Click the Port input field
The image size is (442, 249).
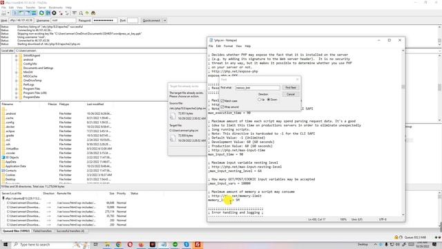[x=133, y=21]
